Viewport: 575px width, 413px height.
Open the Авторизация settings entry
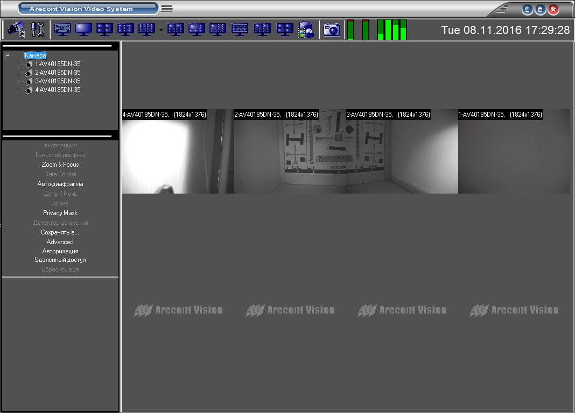[60, 251]
